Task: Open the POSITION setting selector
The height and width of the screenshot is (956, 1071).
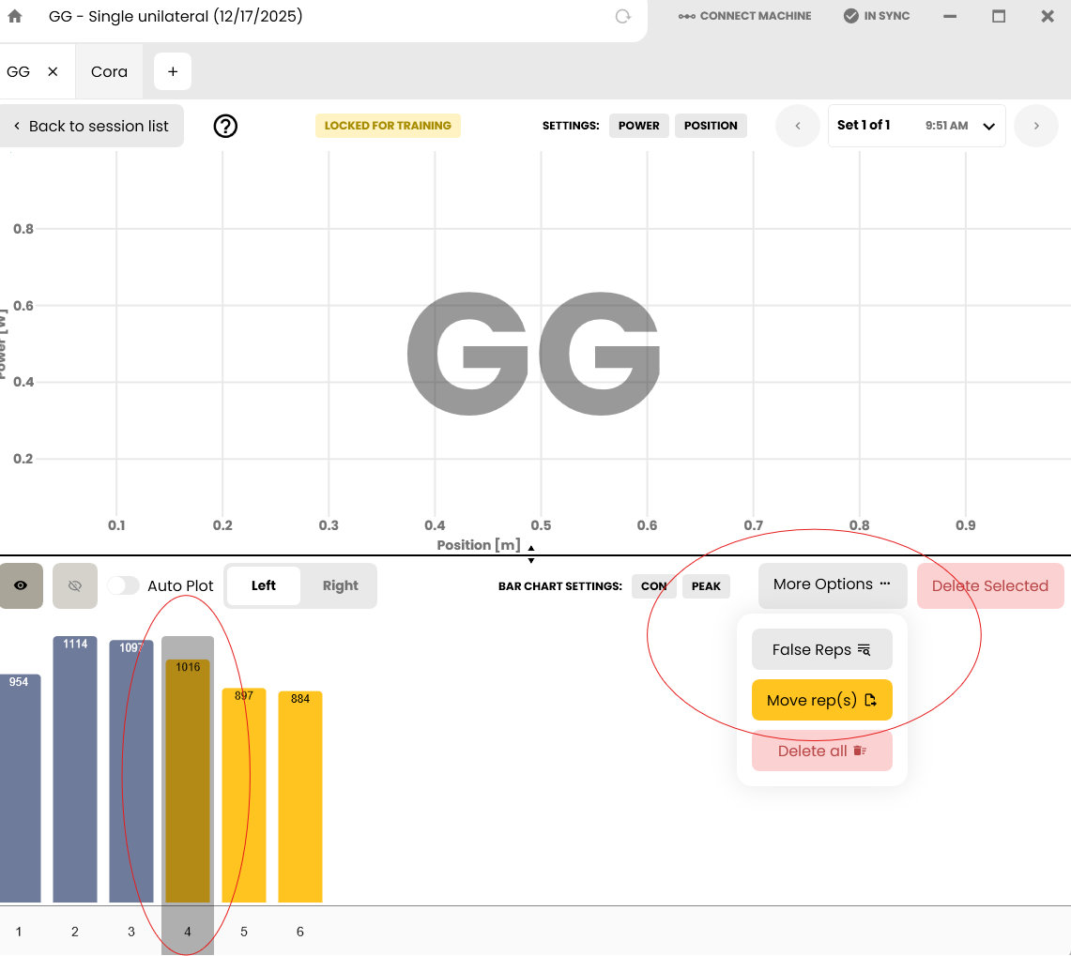Action: 711,126
